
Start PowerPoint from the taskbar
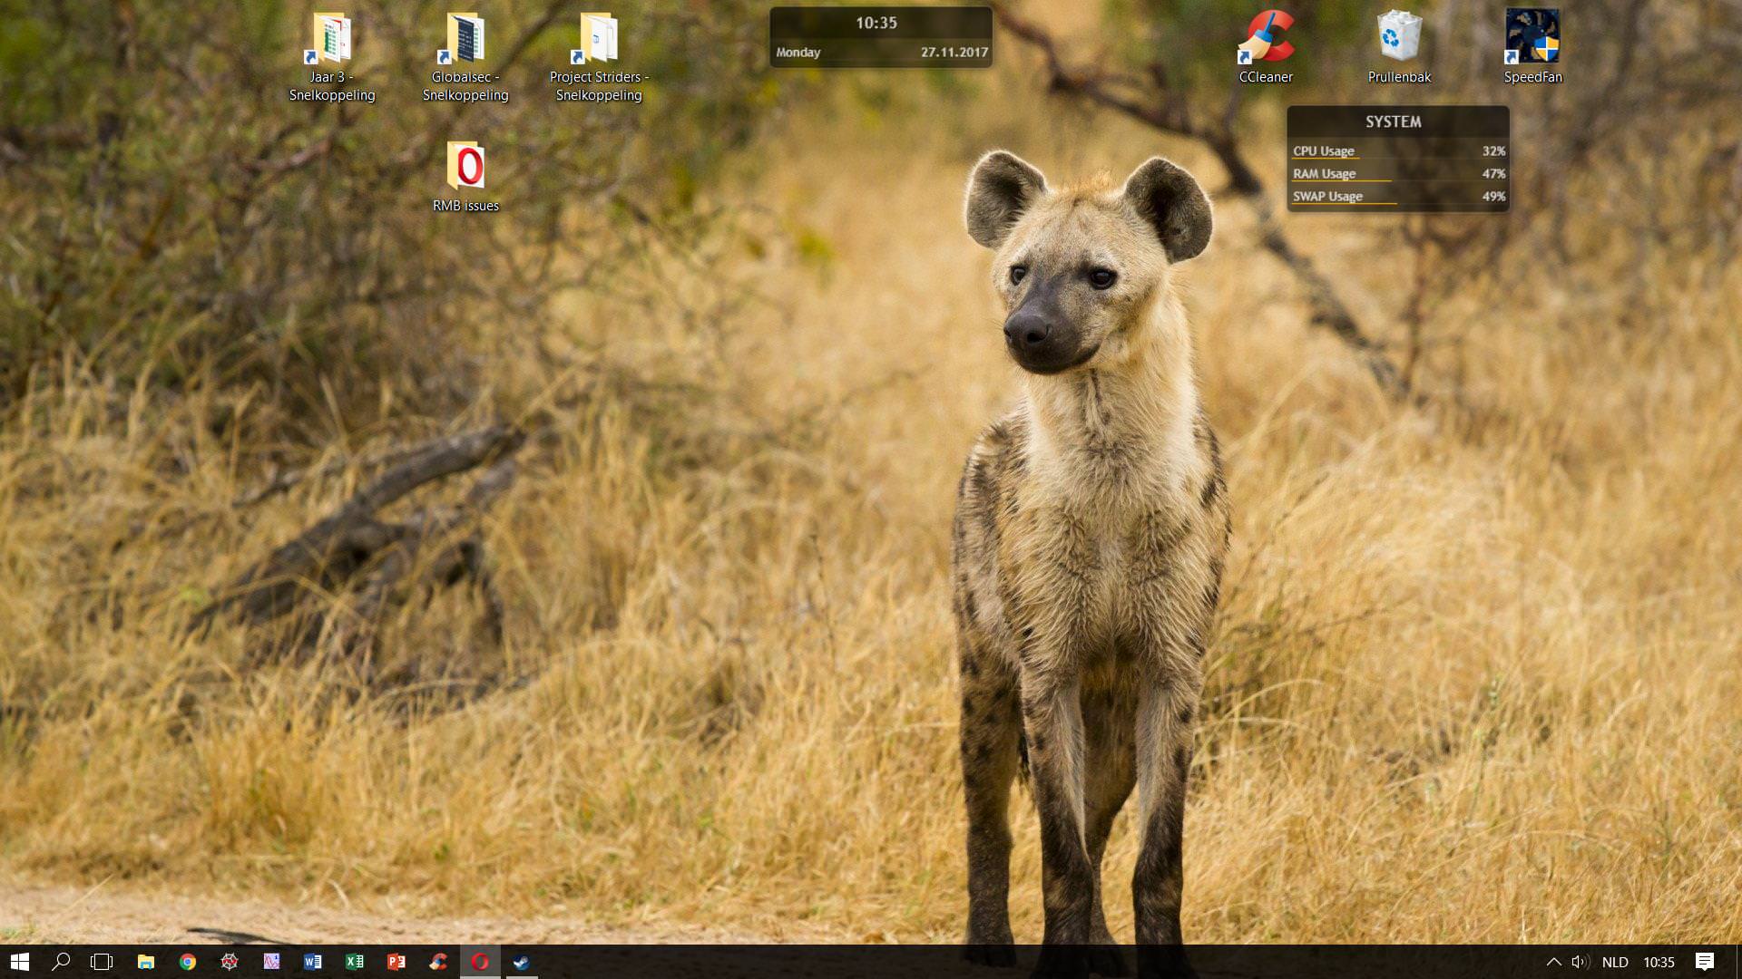click(396, 962)
